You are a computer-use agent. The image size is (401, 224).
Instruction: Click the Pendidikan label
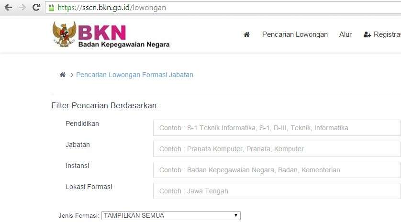[x=82, y=124]
